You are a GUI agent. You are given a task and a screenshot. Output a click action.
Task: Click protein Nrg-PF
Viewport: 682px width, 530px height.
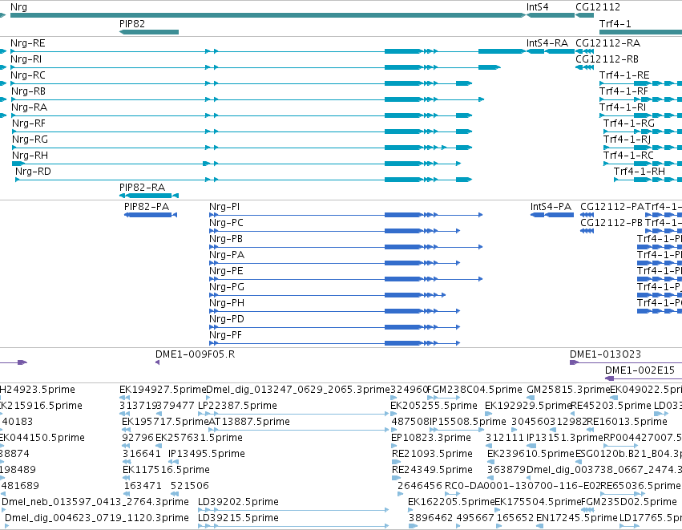pyautogui.click(x=225, y=335)
